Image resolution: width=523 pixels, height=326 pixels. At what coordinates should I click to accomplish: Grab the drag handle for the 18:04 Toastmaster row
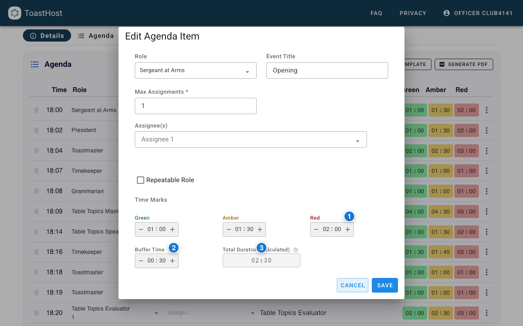36,151
